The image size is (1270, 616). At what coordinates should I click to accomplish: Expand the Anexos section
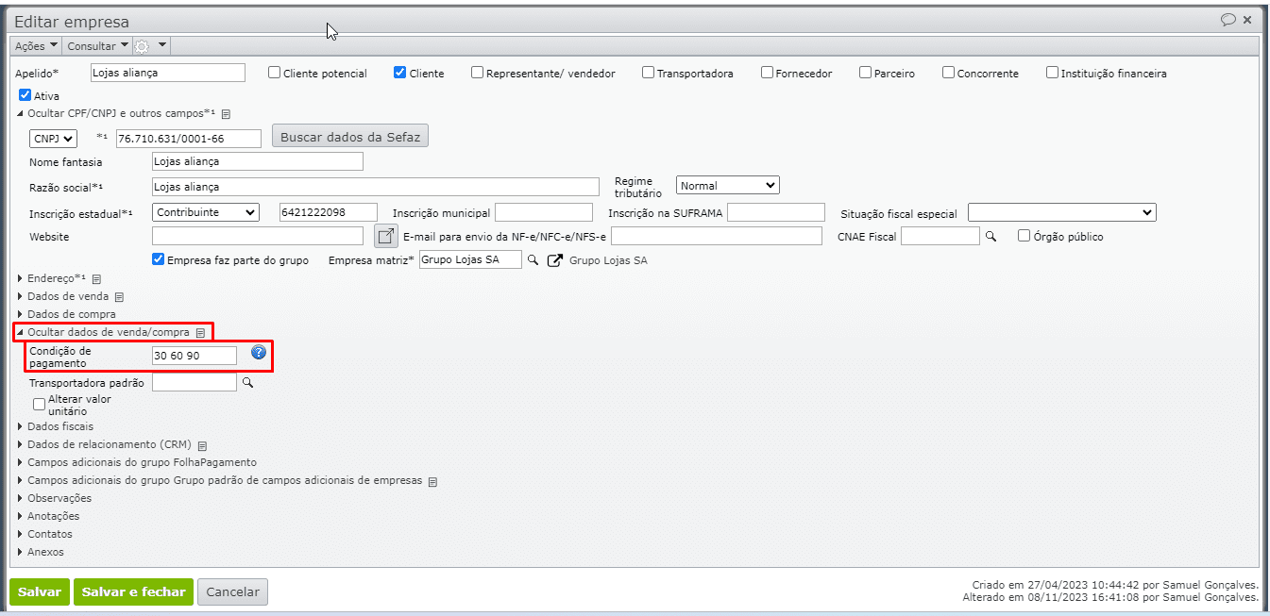pos(41,552)
